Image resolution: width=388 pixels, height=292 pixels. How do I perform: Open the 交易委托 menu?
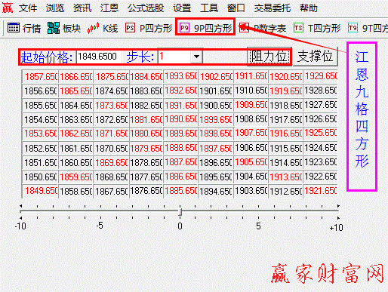(273, 8)
